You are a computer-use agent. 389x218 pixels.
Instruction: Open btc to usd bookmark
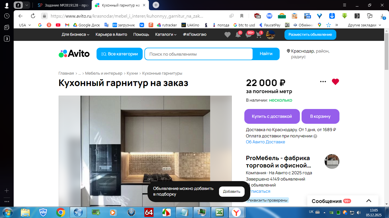pyautogui.click(x=244, y=25)
